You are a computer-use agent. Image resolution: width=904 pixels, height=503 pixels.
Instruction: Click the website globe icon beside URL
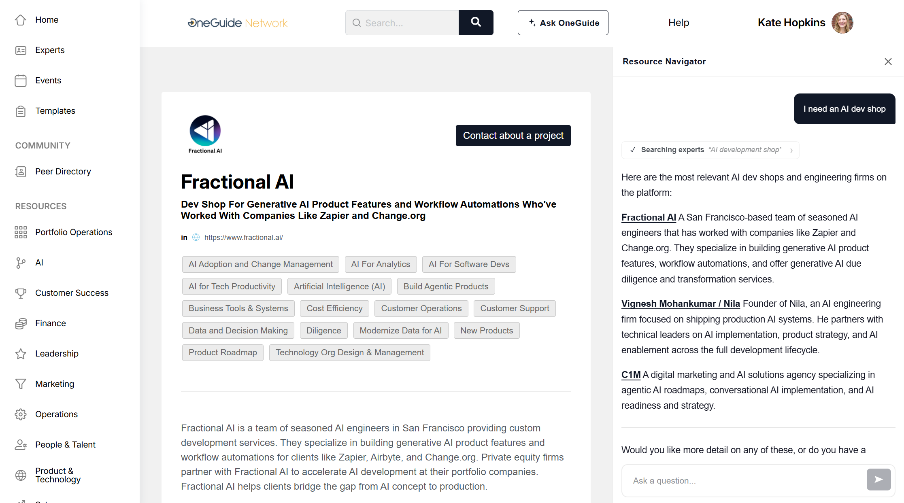click(x=196, y=238)
